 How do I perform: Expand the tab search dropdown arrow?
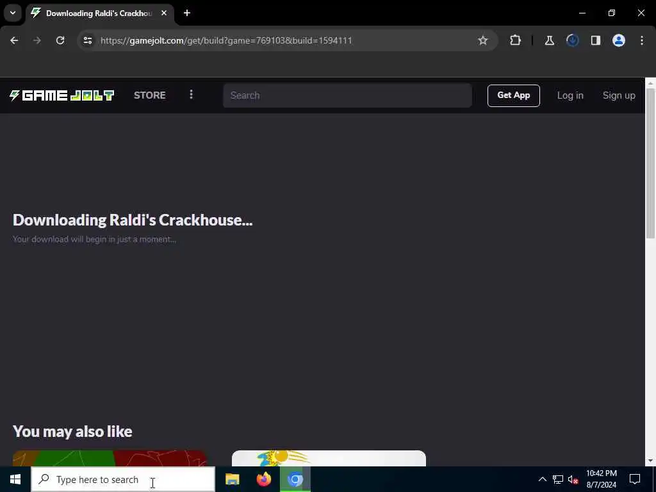(x=13, y=13)
